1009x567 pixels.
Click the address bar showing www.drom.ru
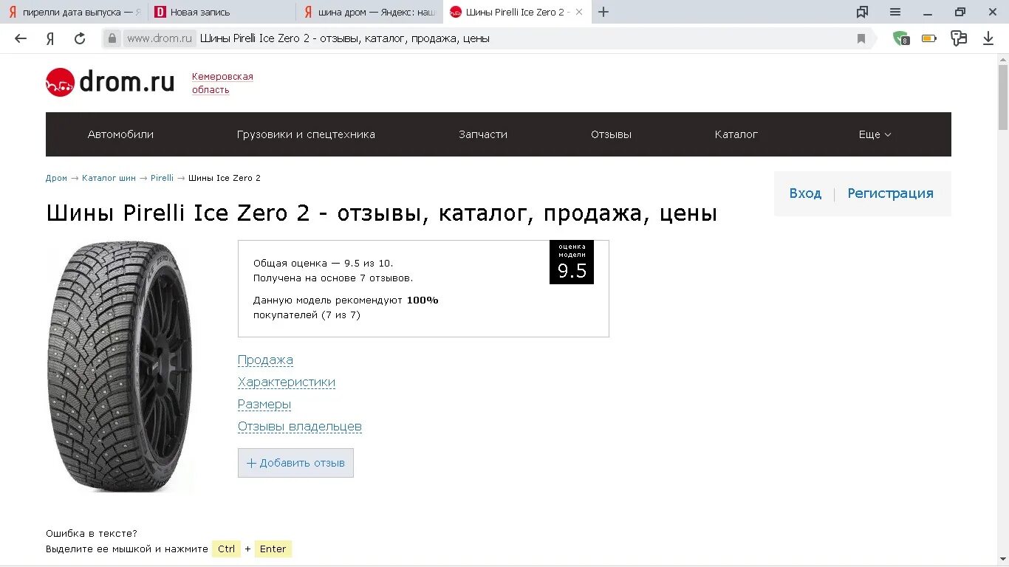(488, 38)
